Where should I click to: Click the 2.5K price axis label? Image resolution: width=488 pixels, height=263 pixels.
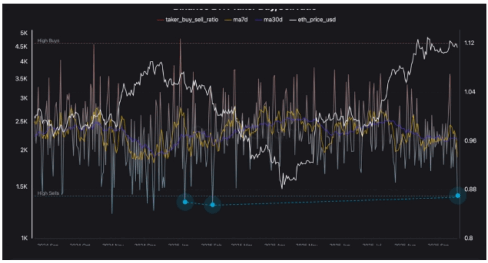pos(21,121)
